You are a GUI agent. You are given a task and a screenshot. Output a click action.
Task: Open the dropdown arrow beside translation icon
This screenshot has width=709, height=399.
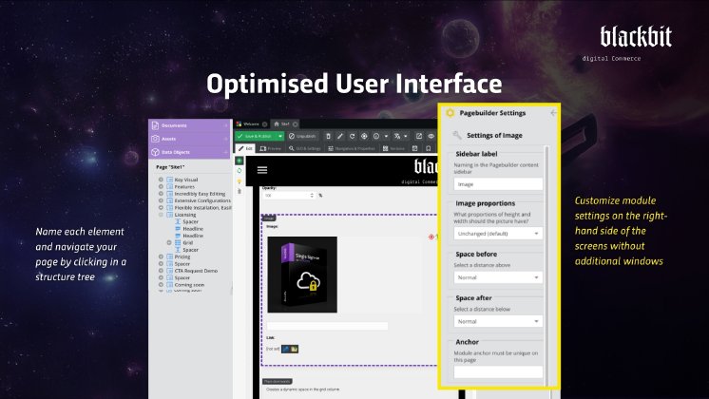(406, 136)
